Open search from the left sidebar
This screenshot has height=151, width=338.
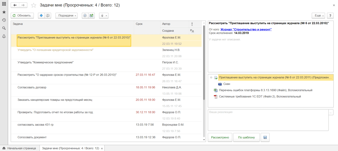click(x=4, y=28)
